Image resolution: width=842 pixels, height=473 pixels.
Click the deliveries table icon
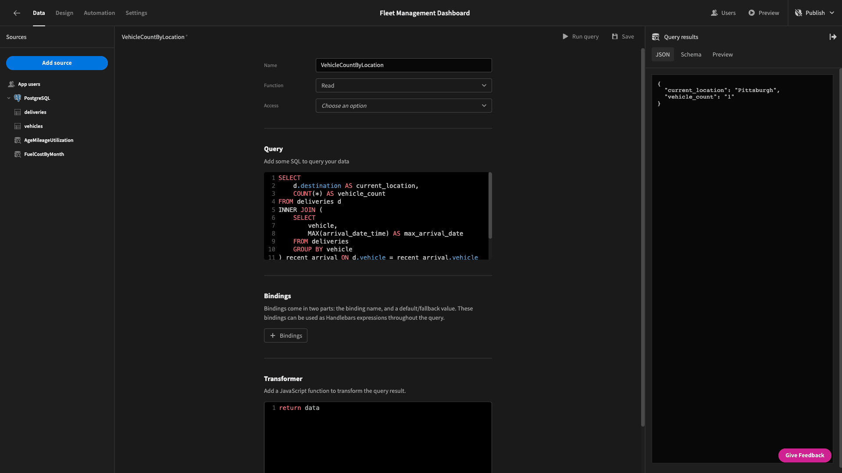coord(18,112)
